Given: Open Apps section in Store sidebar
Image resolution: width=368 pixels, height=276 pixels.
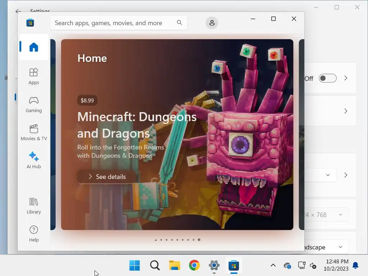Looking at the screenshot, I should tap(33, 76).
